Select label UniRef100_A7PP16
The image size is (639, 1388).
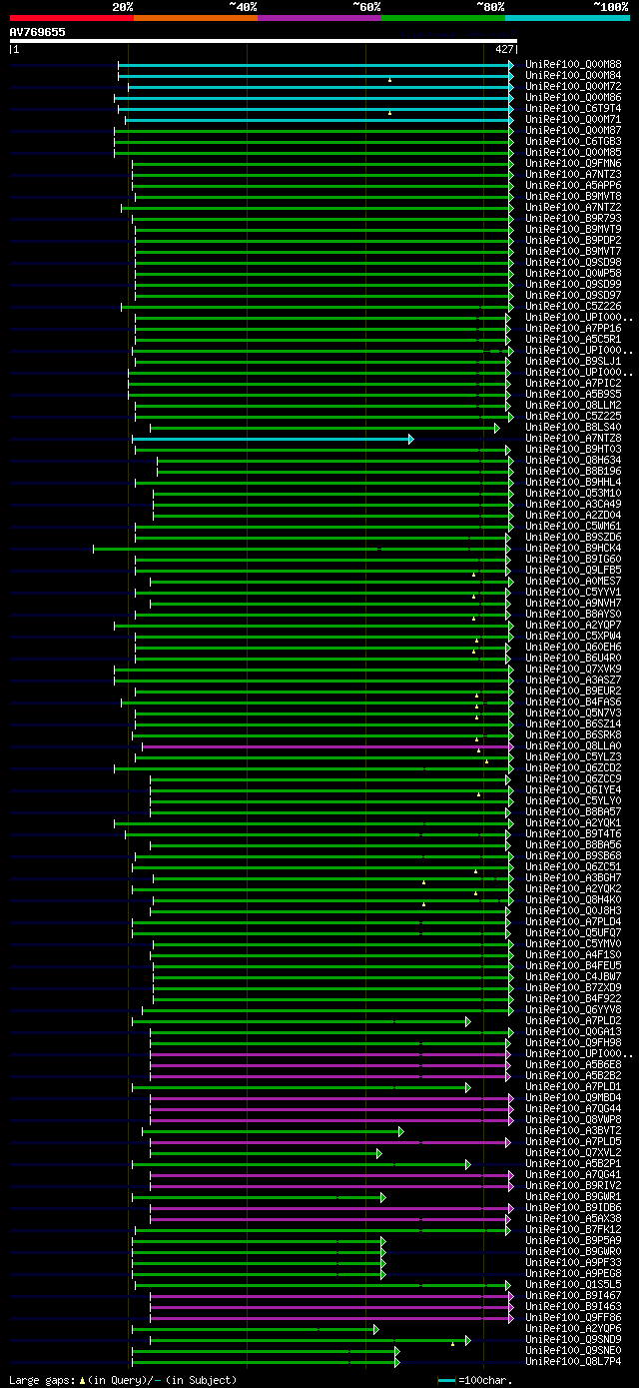pos(573,329)
